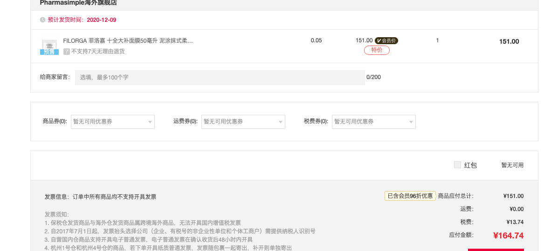Click the 不支持7天无理由退货 notice text
Image resolution: width=551 pixels, height=251 pixels.
pos(98,52)
